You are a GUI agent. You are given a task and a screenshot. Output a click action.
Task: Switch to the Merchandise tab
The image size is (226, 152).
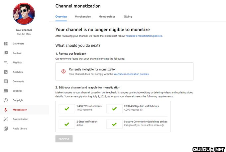click(83, 17)
